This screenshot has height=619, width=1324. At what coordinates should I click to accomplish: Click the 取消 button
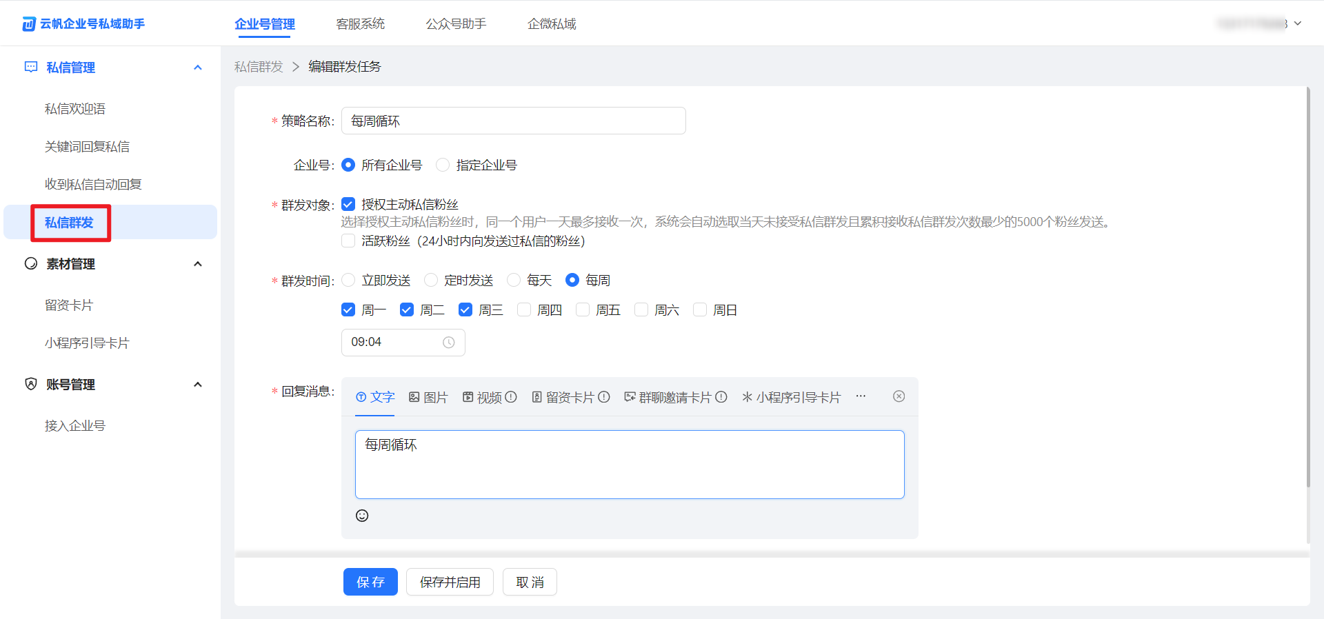coord(530,582)
